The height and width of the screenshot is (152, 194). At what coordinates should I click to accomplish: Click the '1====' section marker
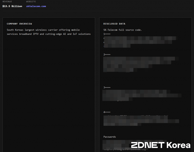click(107, 34)
